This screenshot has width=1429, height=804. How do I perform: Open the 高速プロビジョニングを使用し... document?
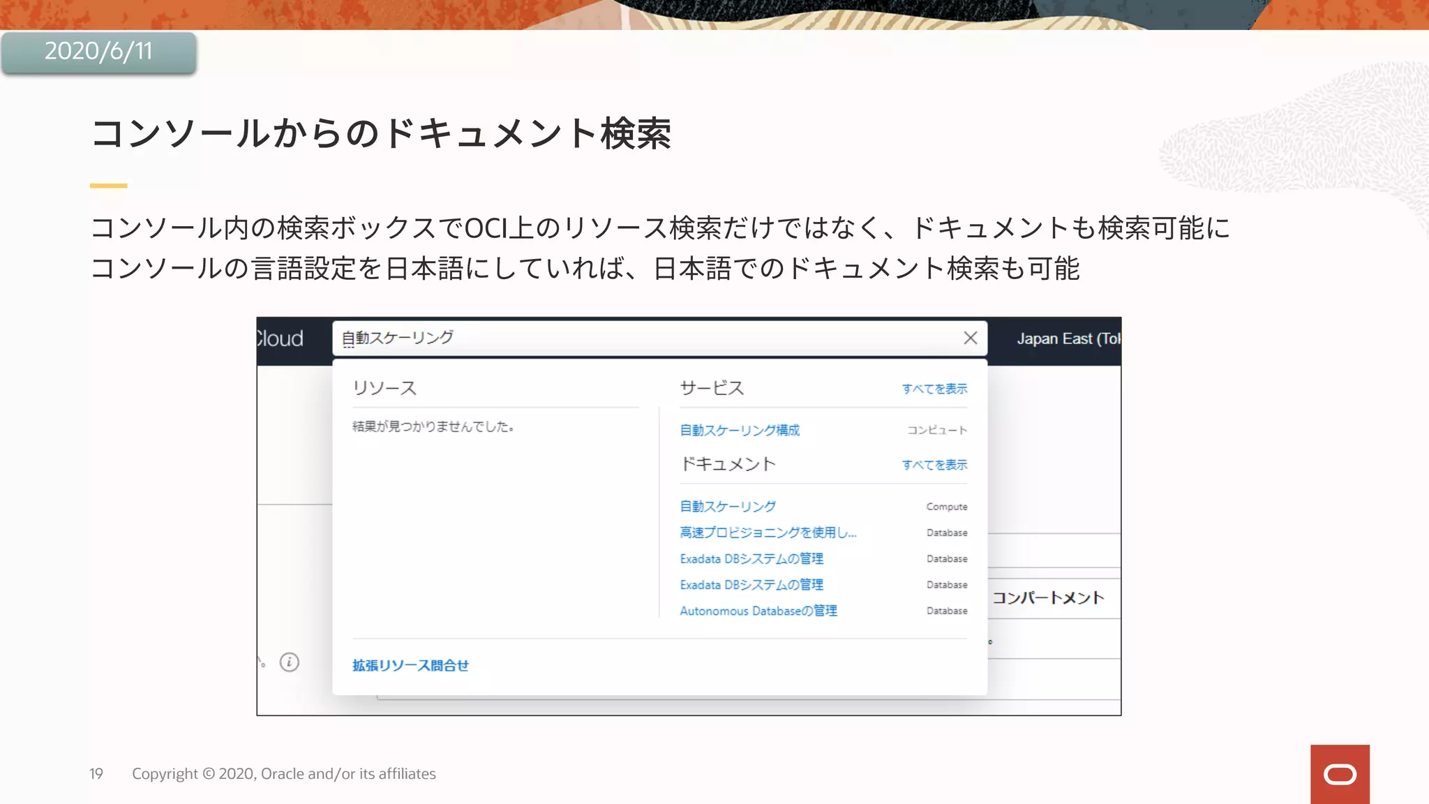(x=768, y=533)
